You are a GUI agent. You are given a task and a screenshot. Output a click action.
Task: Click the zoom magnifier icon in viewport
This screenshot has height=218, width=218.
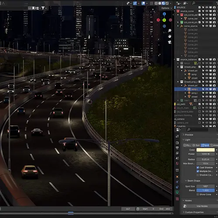point(170,31)
